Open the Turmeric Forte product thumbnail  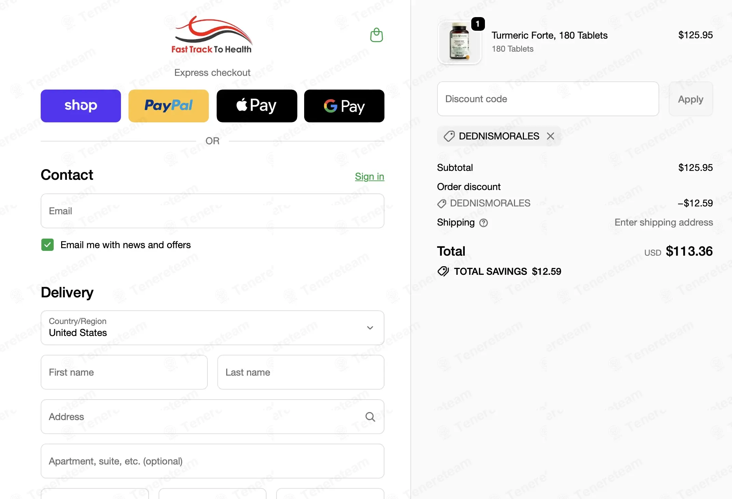(x=459, y=42)
